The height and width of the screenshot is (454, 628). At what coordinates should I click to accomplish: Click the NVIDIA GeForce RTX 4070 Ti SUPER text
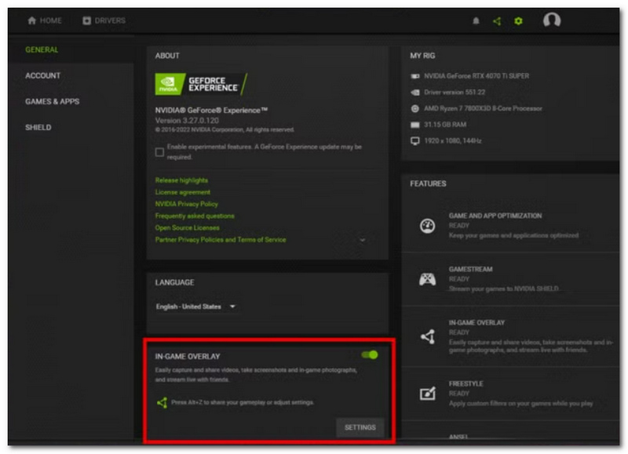click(x=476, y=76)
